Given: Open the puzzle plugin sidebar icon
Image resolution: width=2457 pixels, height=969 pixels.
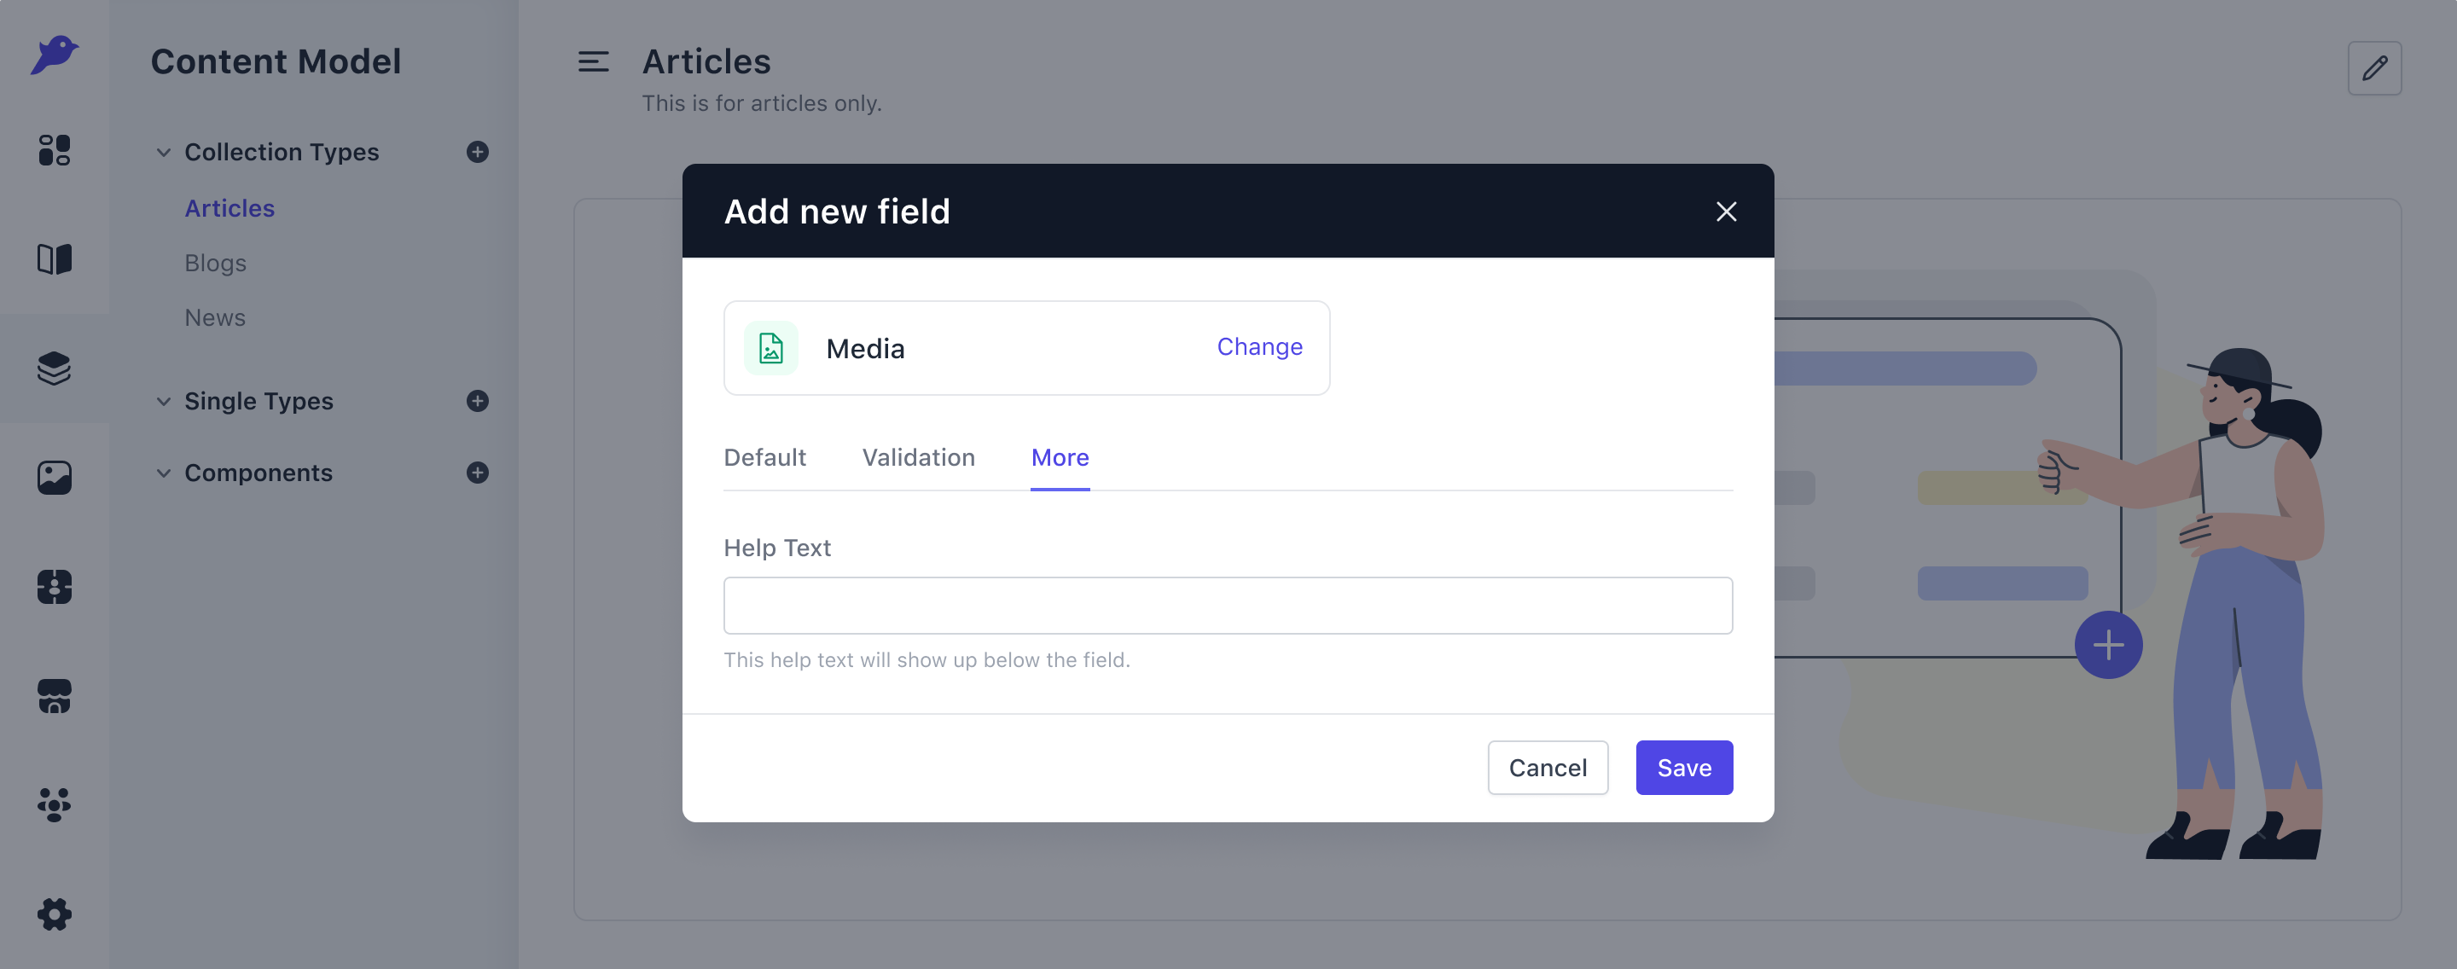Looking at the screenshot, I should pyautogui.click(x=55, y=587).
